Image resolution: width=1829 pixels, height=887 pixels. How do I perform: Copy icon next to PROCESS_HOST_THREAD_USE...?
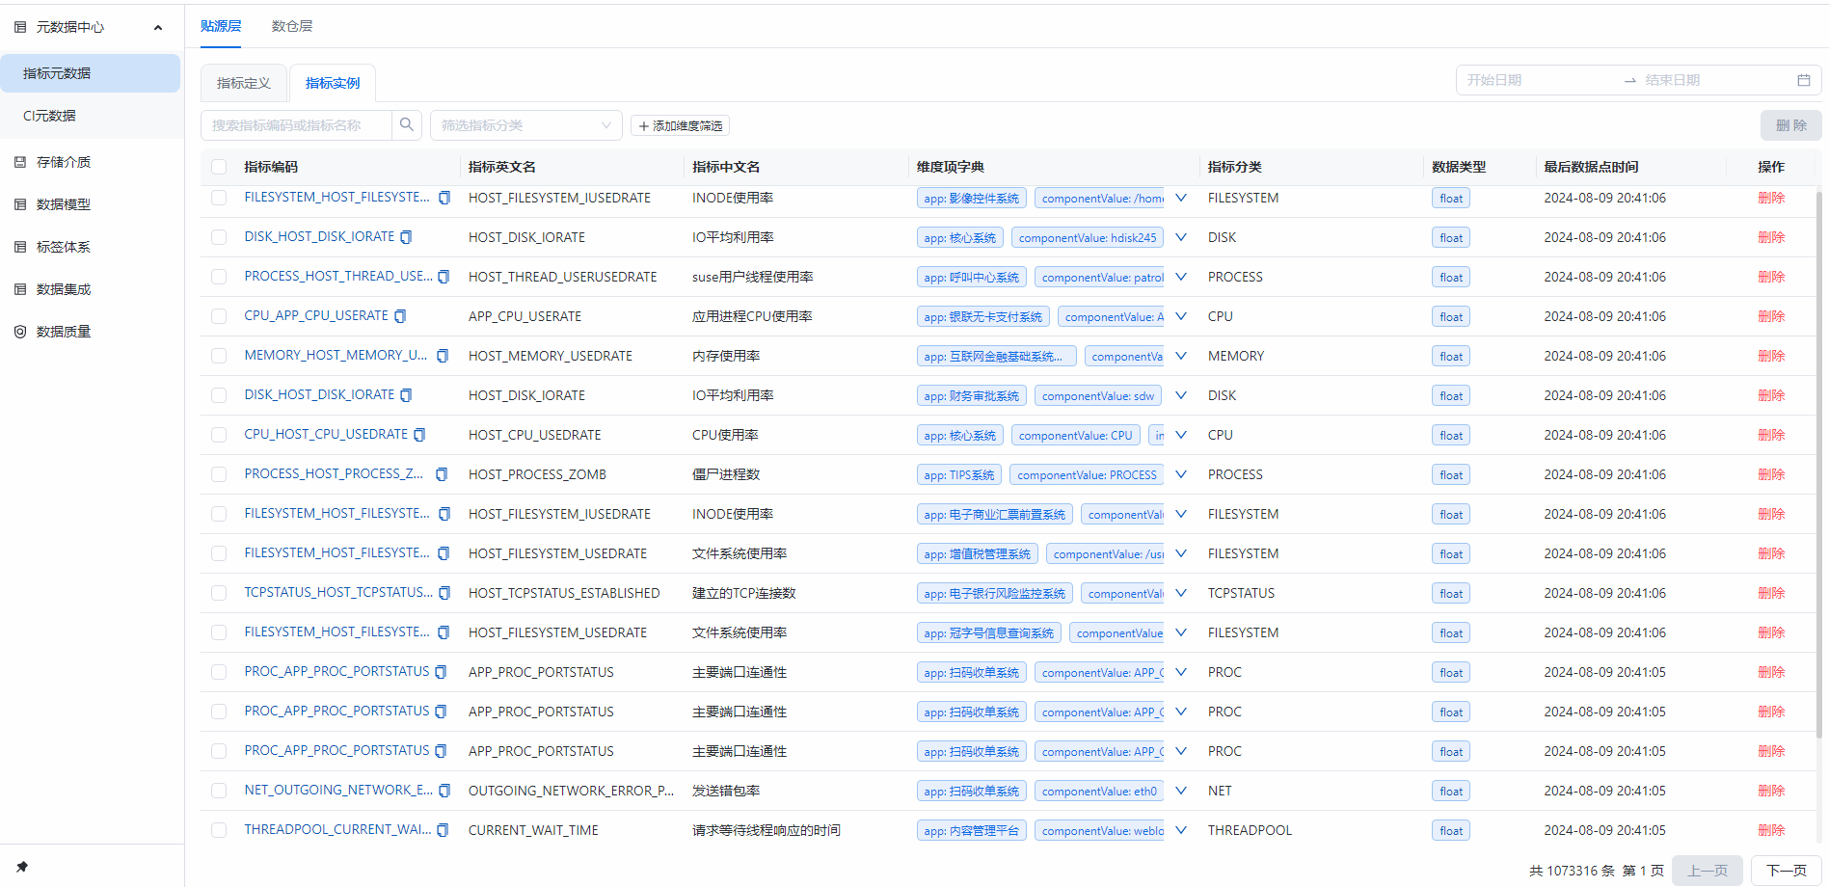pyautogui.click(x=444, y=277)
